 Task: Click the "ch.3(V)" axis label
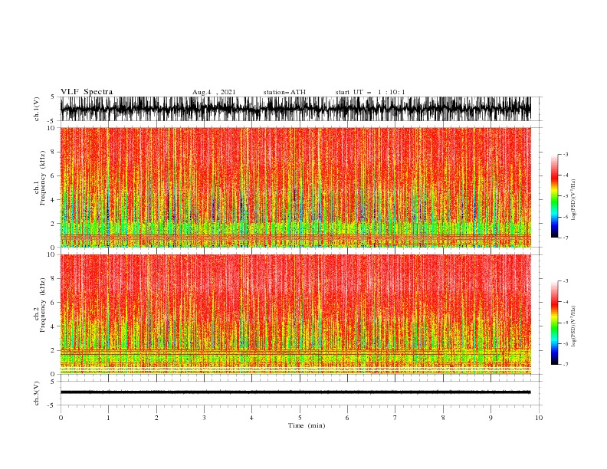[x=37, y=393]
